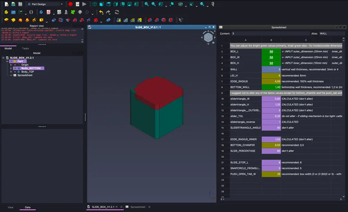Toggle visibility of Origin
The width and height of the screenshot is (348, 212).
tap(15, 65)
